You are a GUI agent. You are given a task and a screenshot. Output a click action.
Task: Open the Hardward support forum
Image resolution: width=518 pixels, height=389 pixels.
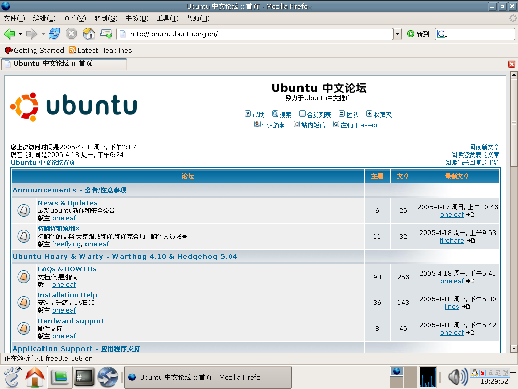pos(71,321)
